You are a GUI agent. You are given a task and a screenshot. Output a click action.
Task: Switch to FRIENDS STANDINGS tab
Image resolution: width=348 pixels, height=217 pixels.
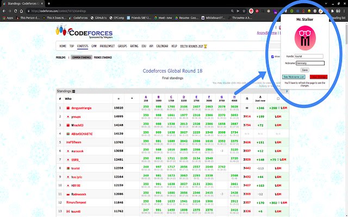tap(103, 58)
